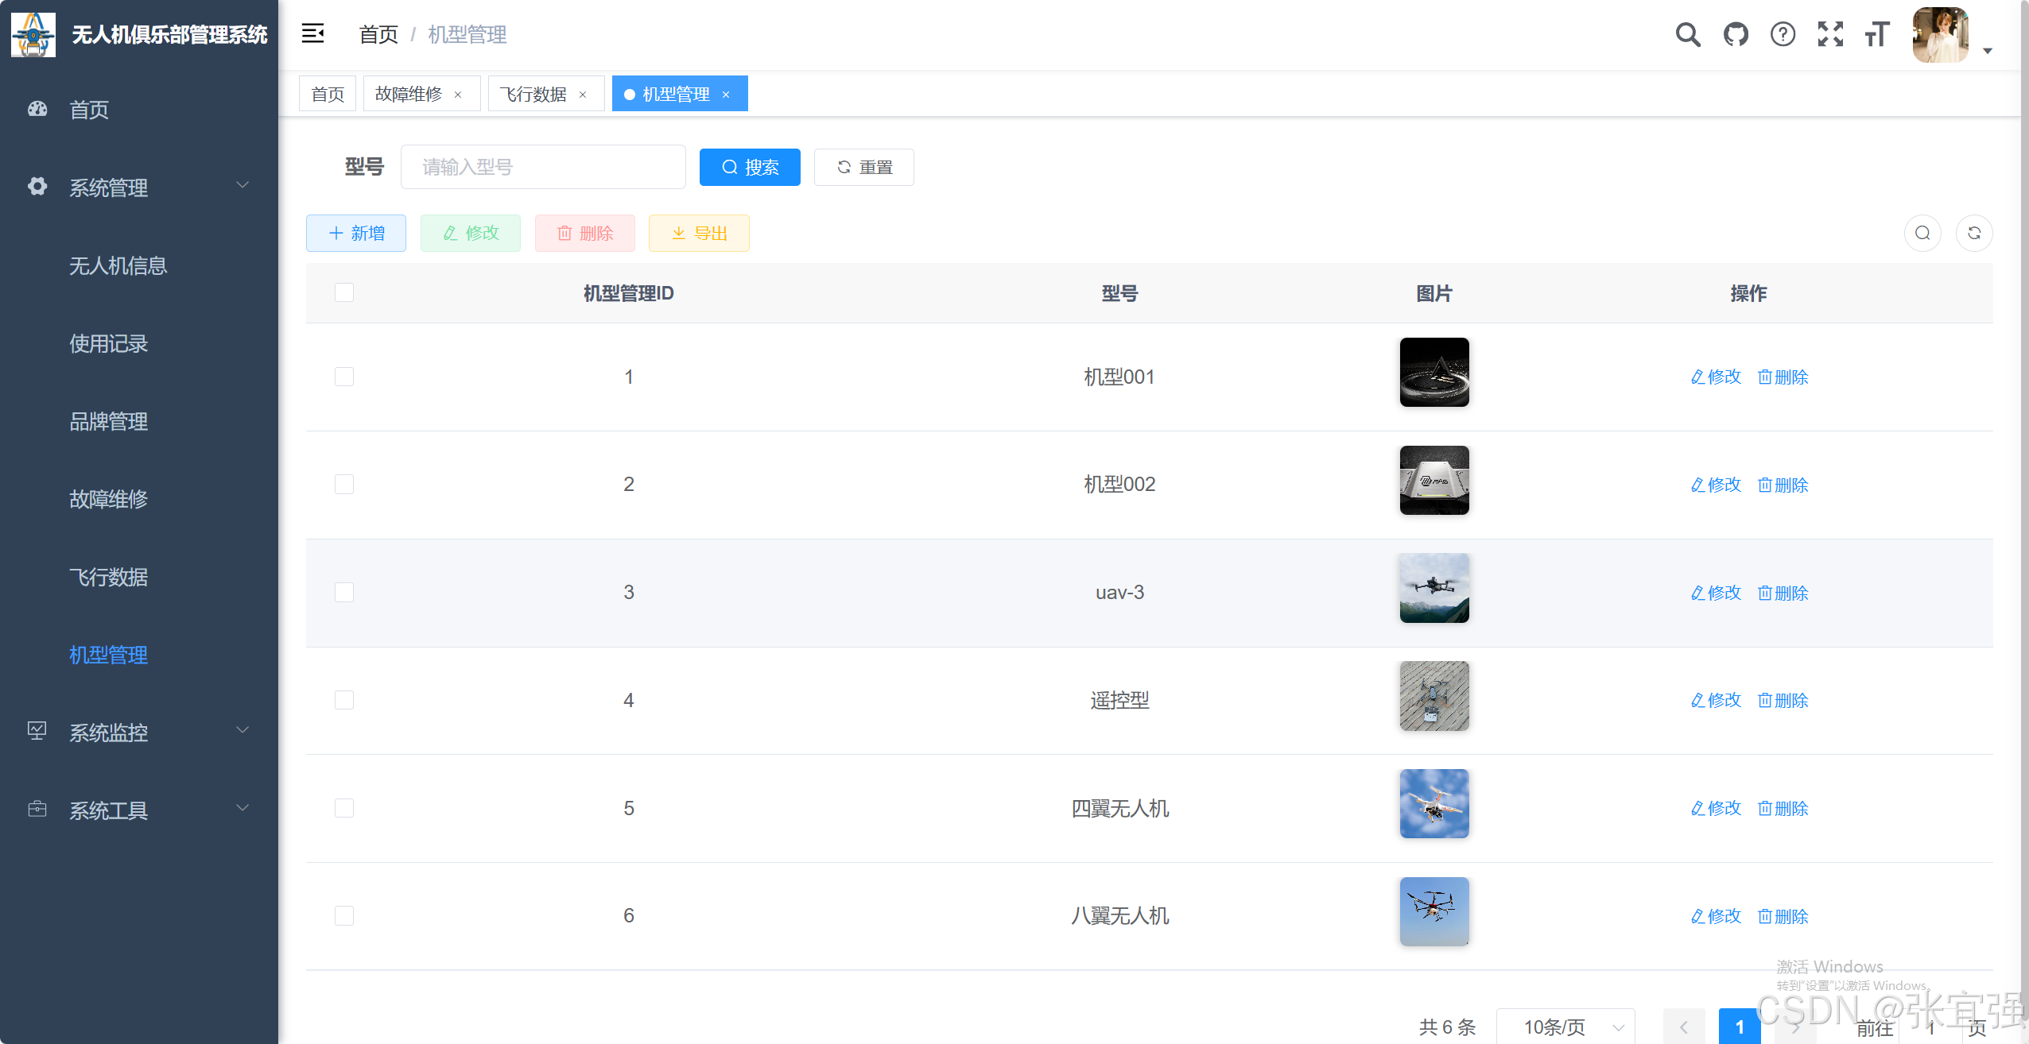The height and width of the screenshot is (1044, 2029).
Task: Open the GitHub repository icon
Action: coord(1736,34)
